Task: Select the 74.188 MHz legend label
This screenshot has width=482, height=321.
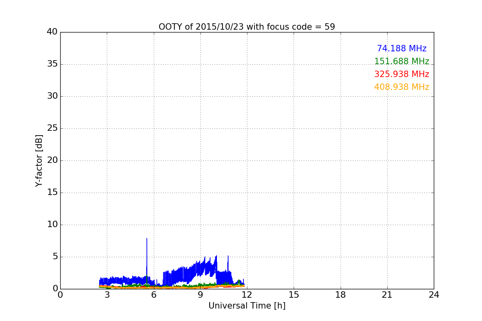Action: [x=402, y=49]
